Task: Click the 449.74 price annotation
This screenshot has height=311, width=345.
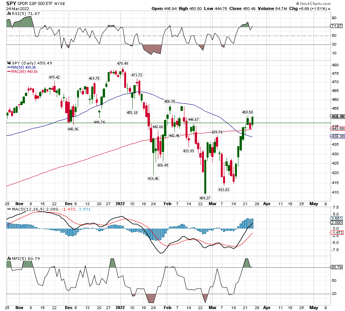Action: (99, 122)
